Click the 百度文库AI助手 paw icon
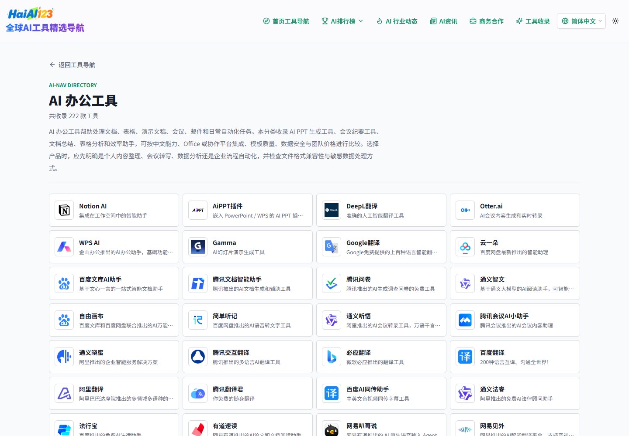This screenshot has height=436, width=629. coord(64,283)
